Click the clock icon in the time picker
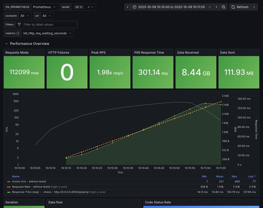 [134, 7]
